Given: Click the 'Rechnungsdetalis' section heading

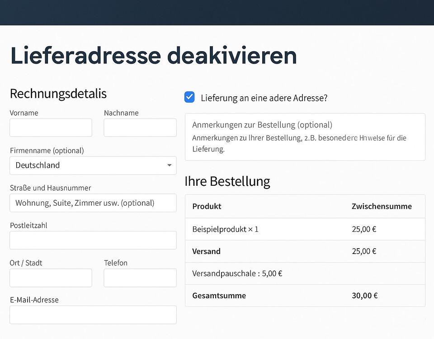Looking at the screenshot, I should point(58,94).
